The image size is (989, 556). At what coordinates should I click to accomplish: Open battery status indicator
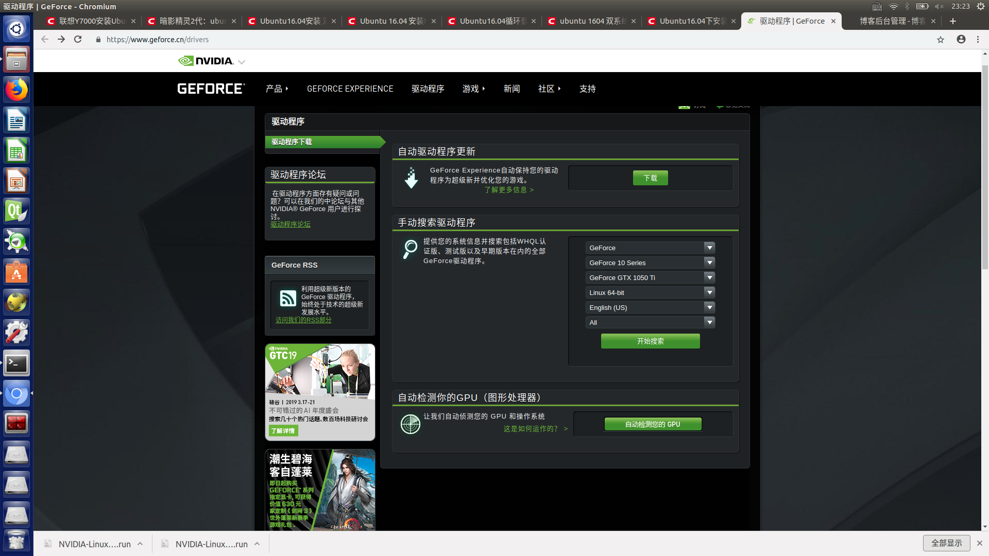pyautogui.click(x=922, y=6)
